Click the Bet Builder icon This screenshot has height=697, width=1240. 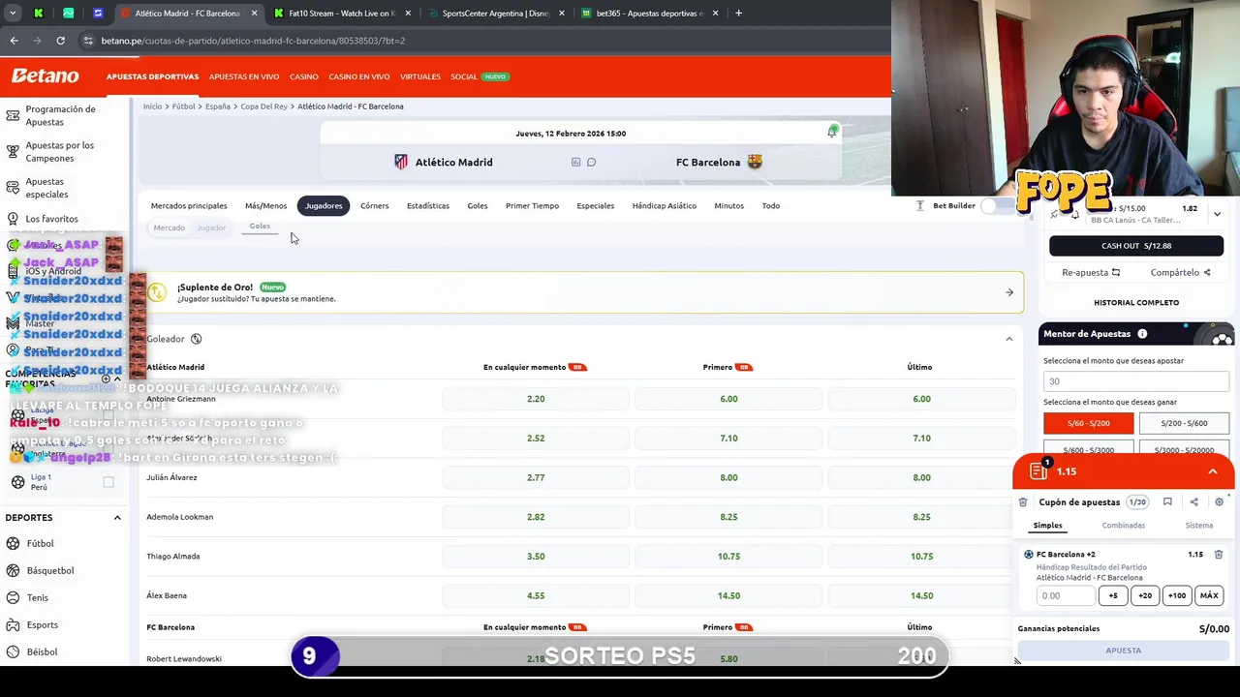pyautogui.click(x=920, y=205)
